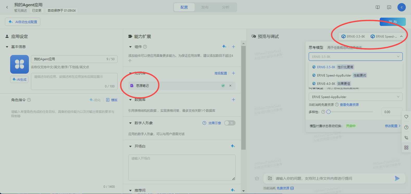This screenshot has width=411, height=194.
Task: Add a knowledge base with plus
Action: tap(233, 73)
